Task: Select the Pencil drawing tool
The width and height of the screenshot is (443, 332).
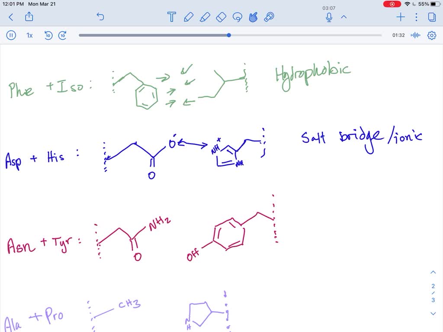Action: click(x=189, y=17)
